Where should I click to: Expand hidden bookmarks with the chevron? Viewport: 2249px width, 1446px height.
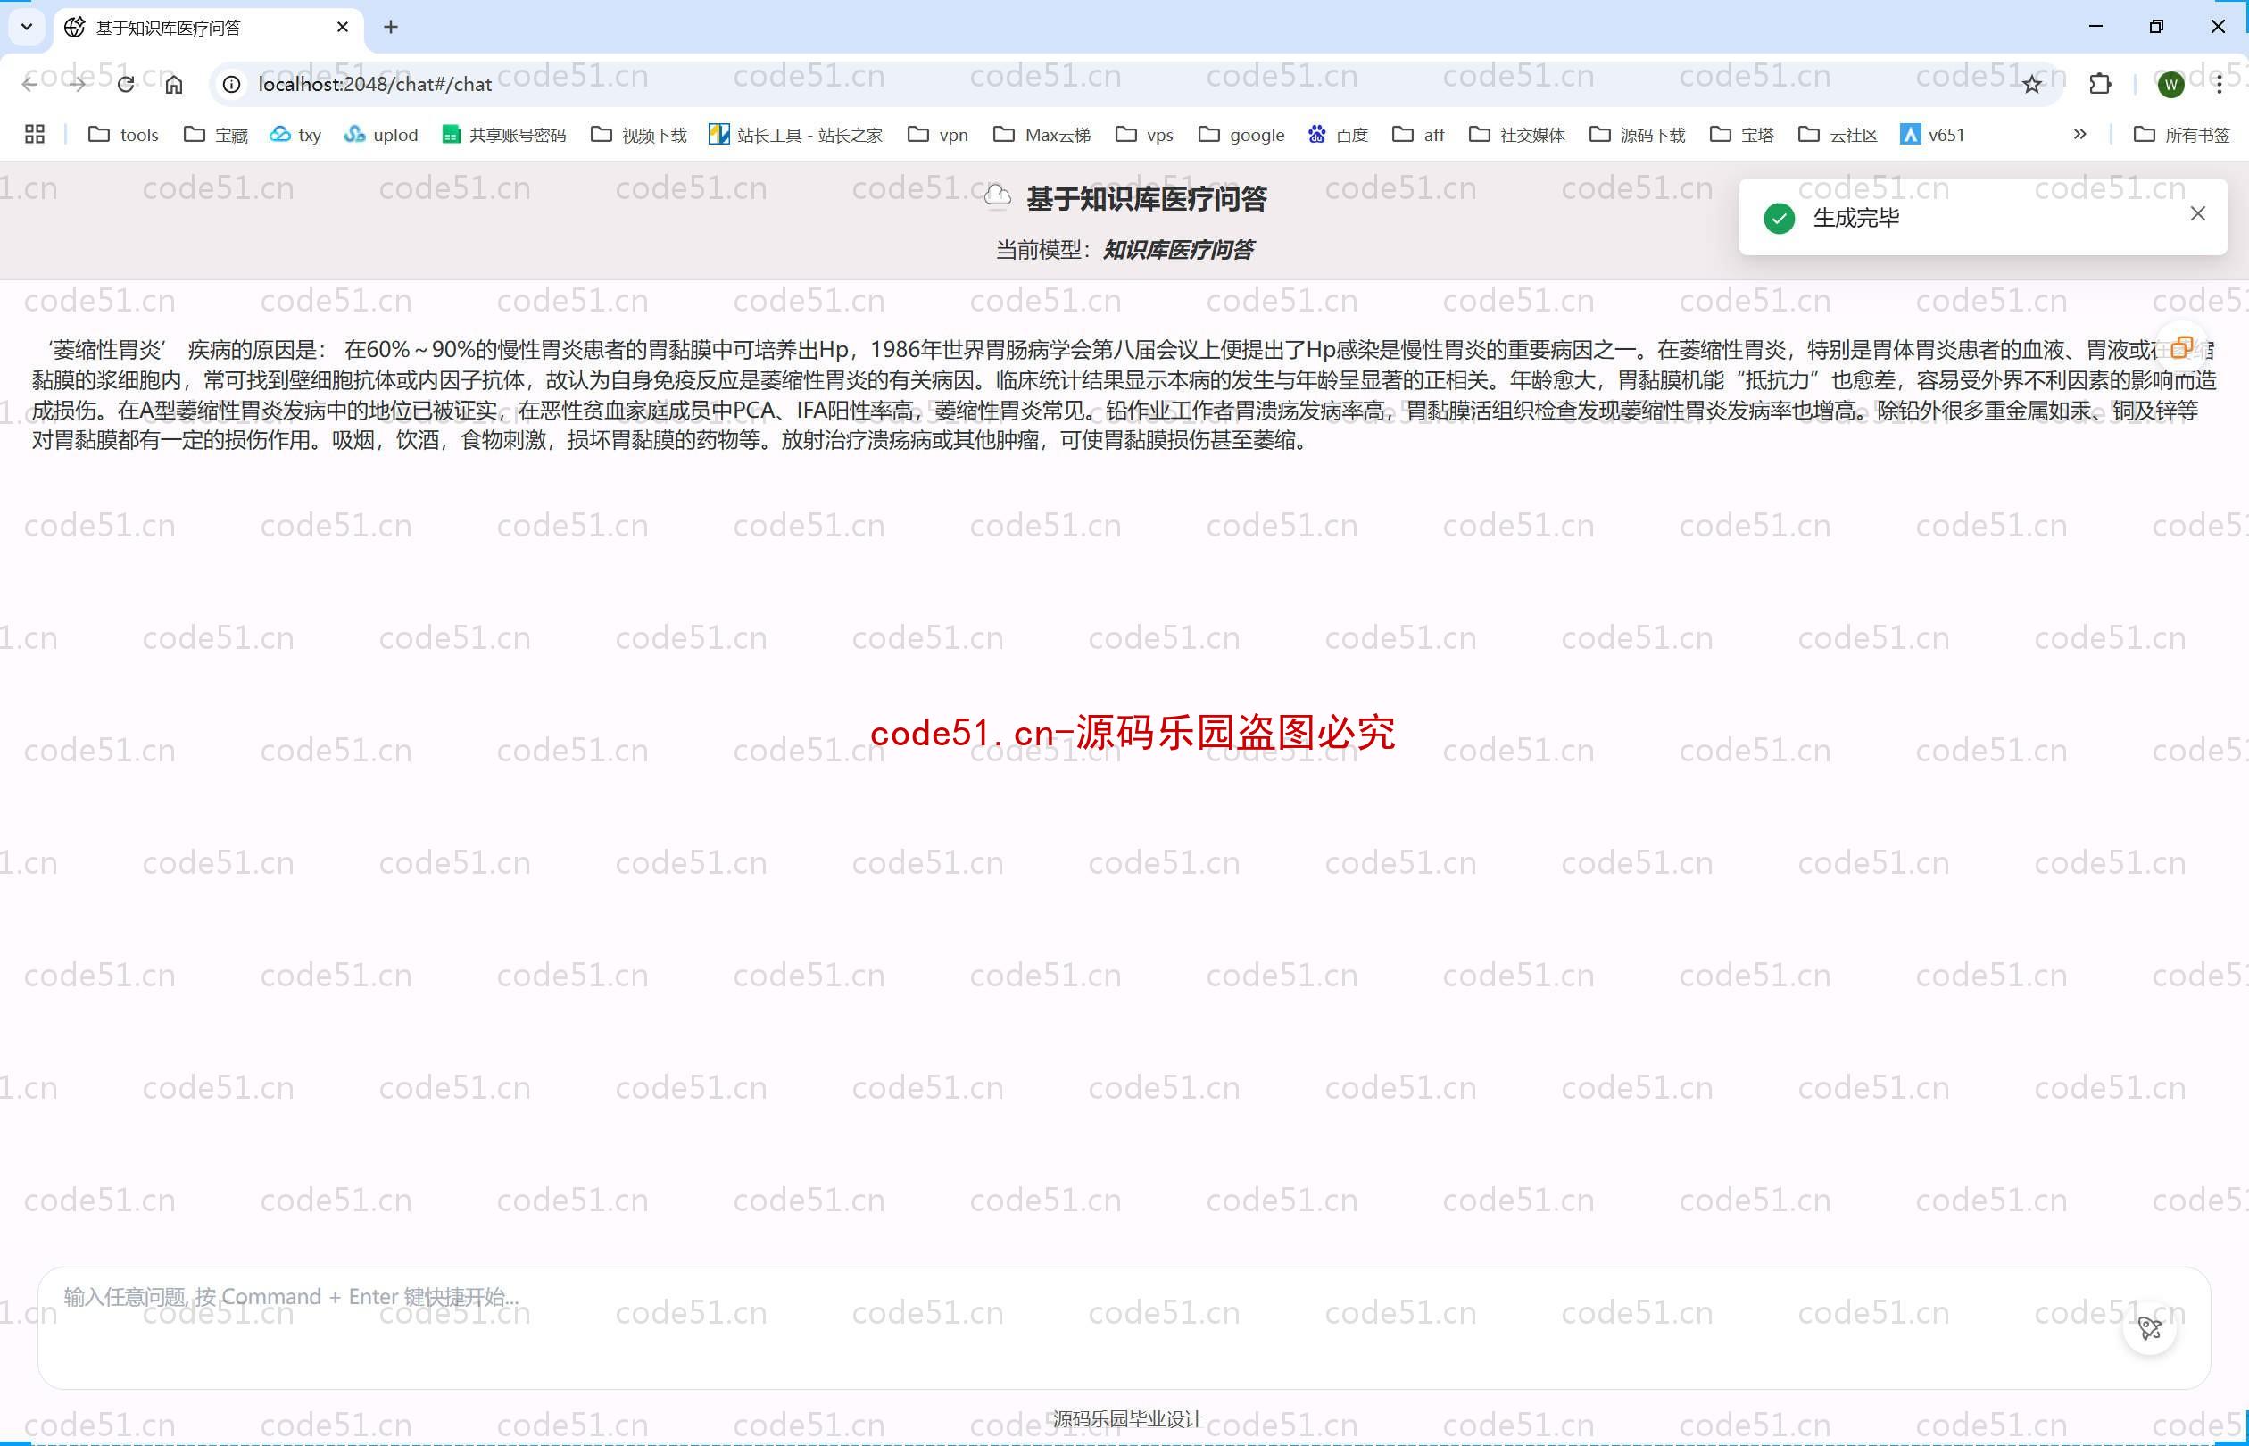(2080, 134)
